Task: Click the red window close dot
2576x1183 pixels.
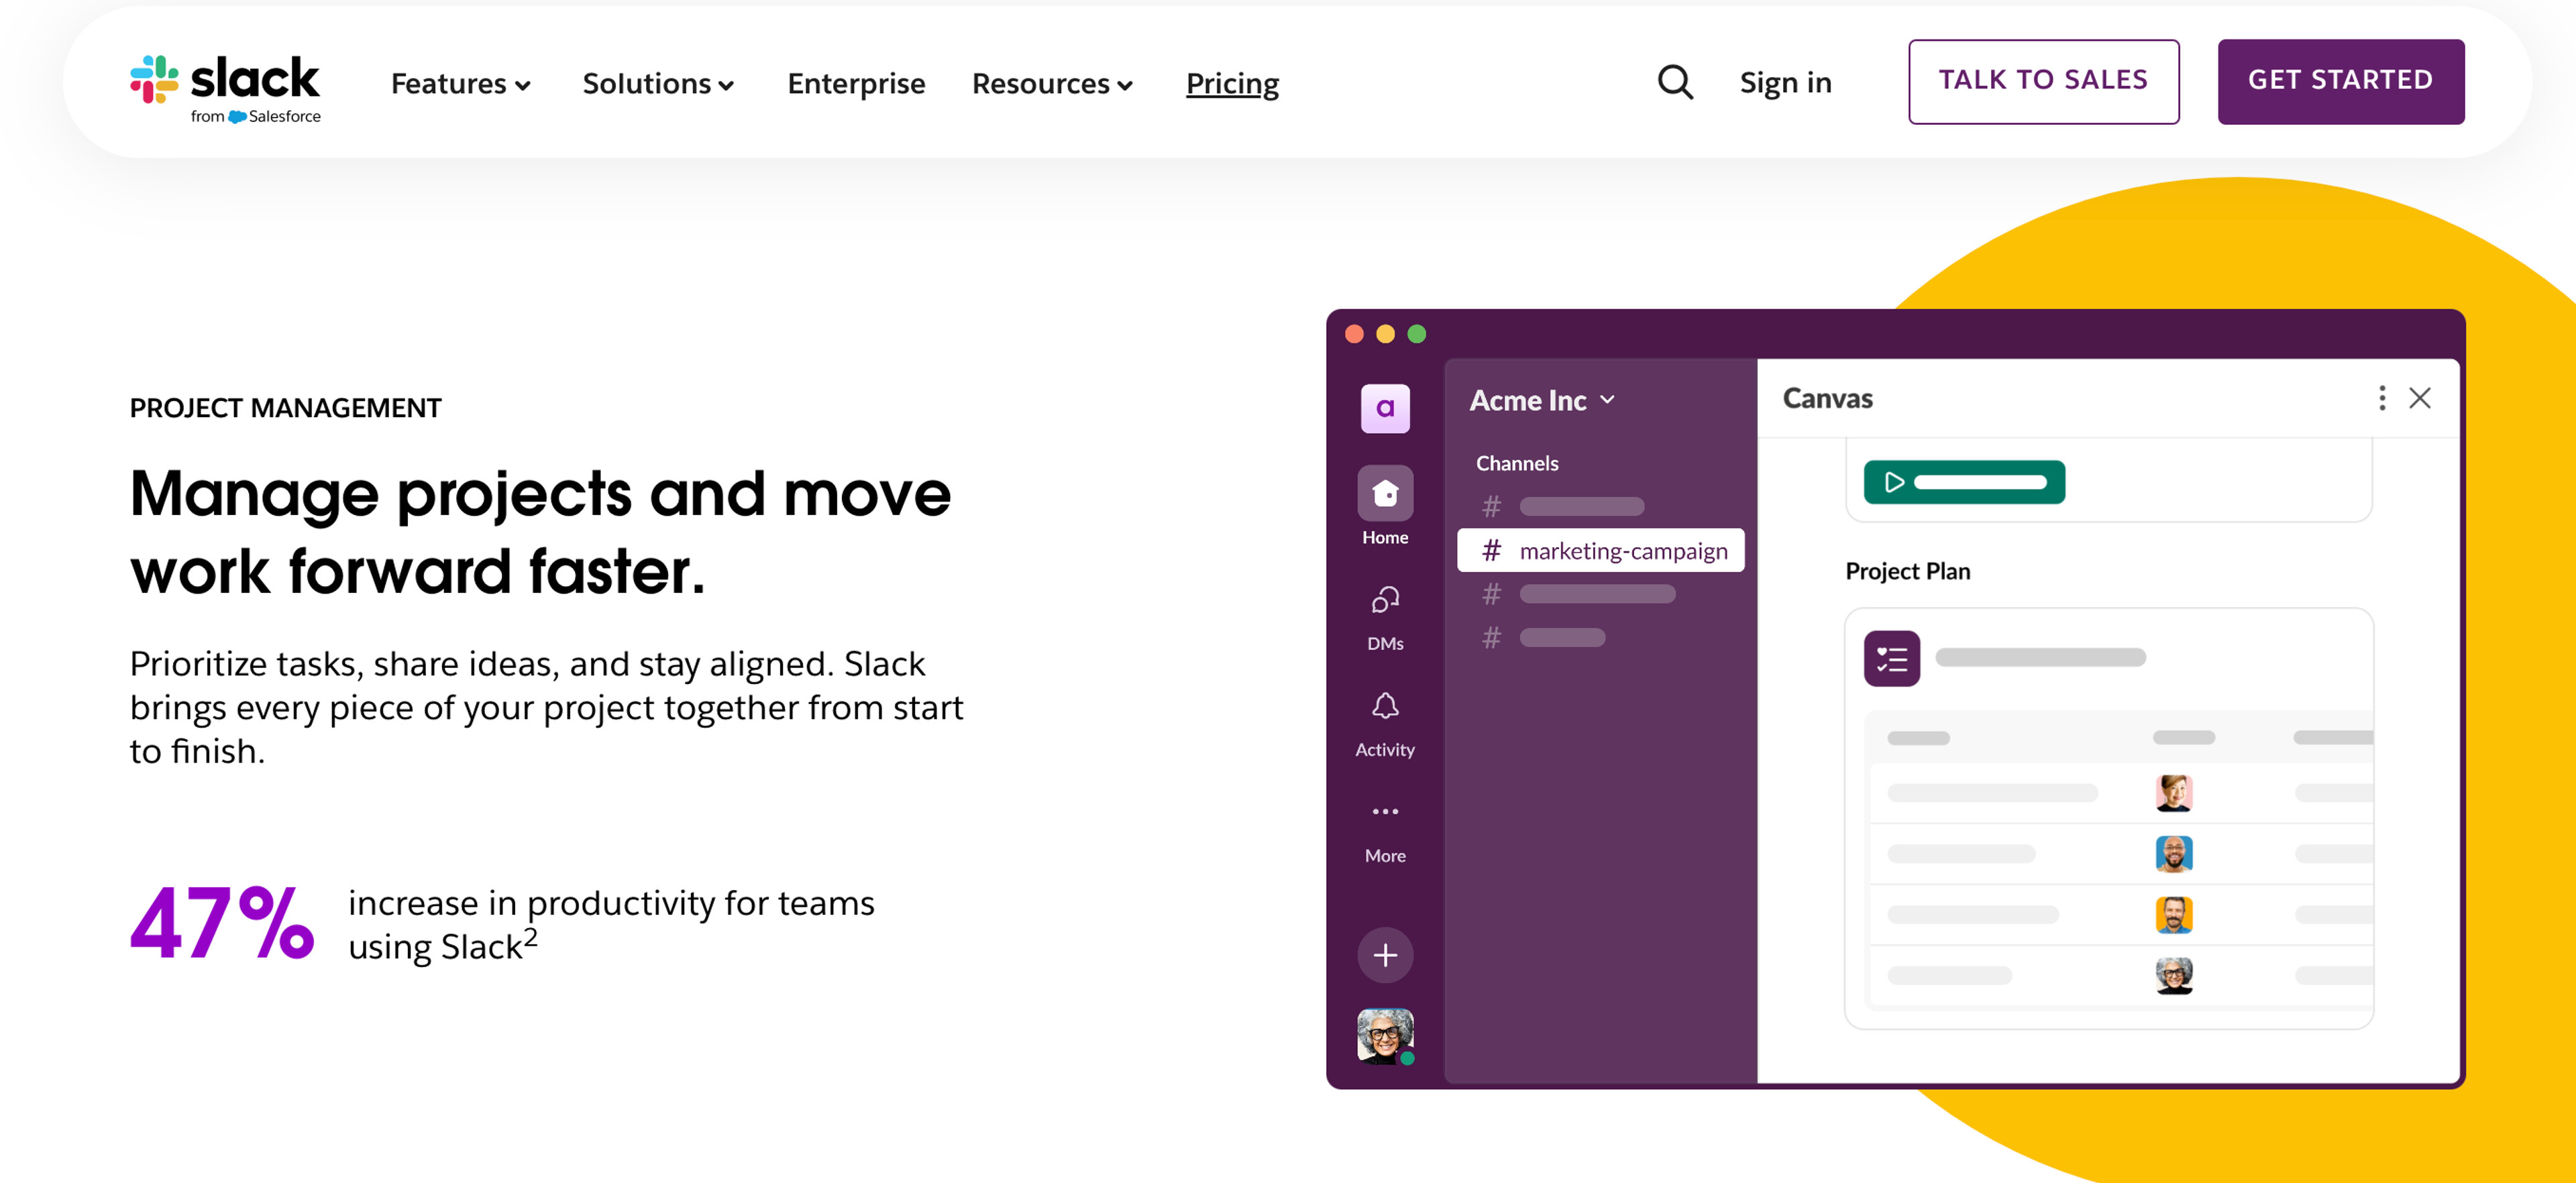Action: (x=1354, y=334)
